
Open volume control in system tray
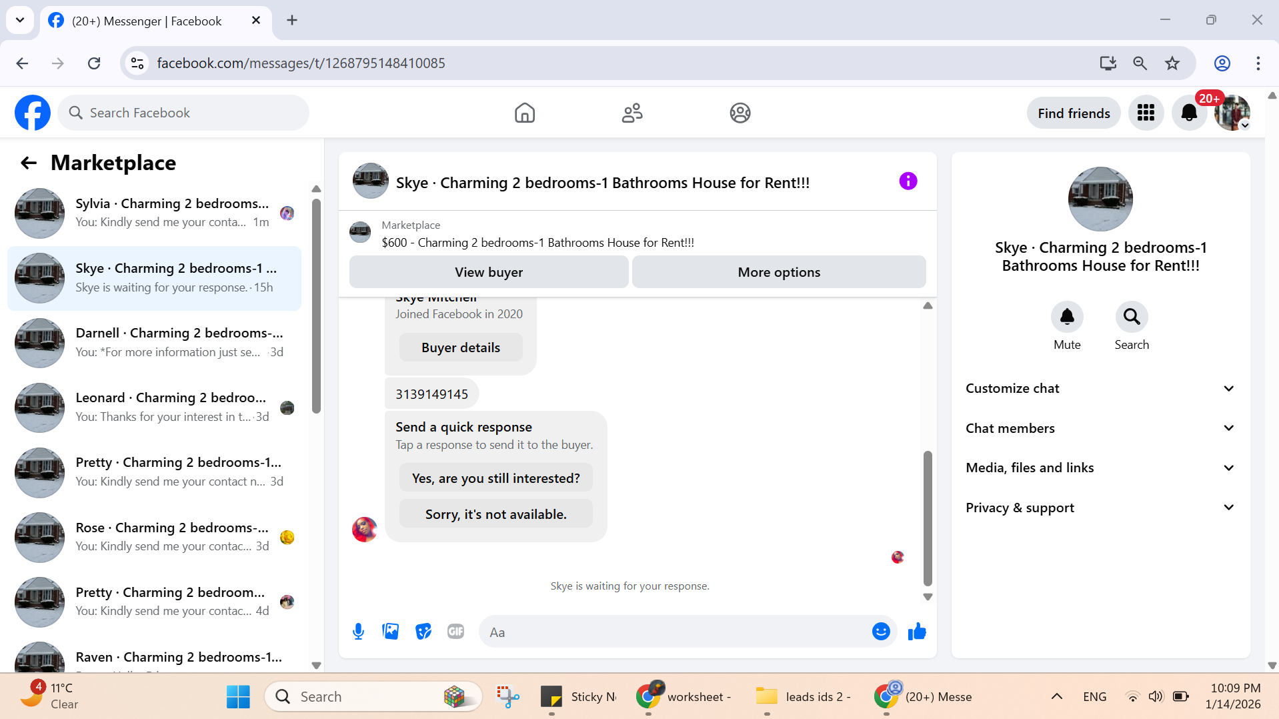[1156, 697]
